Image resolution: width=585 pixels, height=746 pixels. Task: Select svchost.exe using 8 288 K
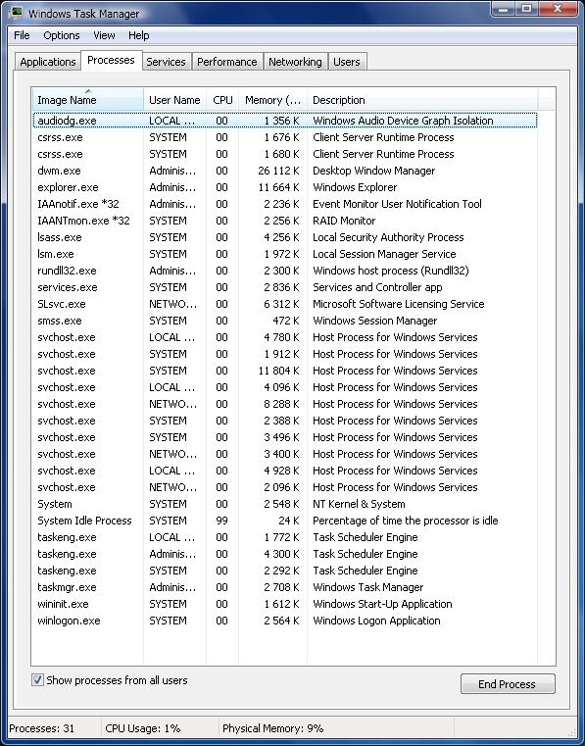click(285, 404)
